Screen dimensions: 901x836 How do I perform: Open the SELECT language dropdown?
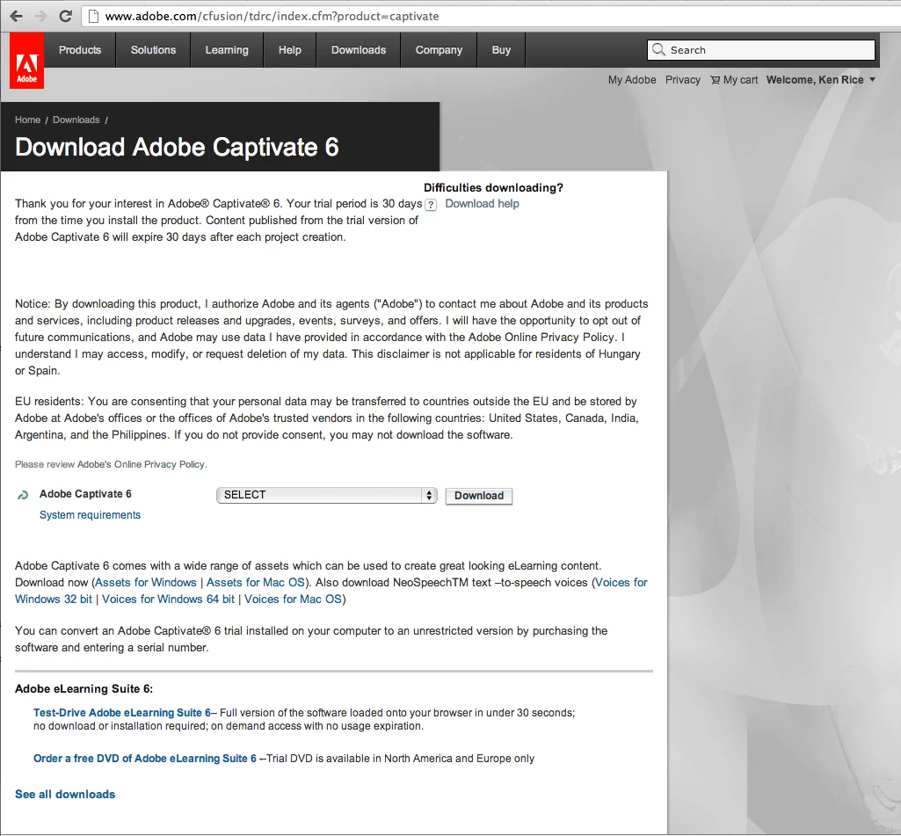point(326,495)
